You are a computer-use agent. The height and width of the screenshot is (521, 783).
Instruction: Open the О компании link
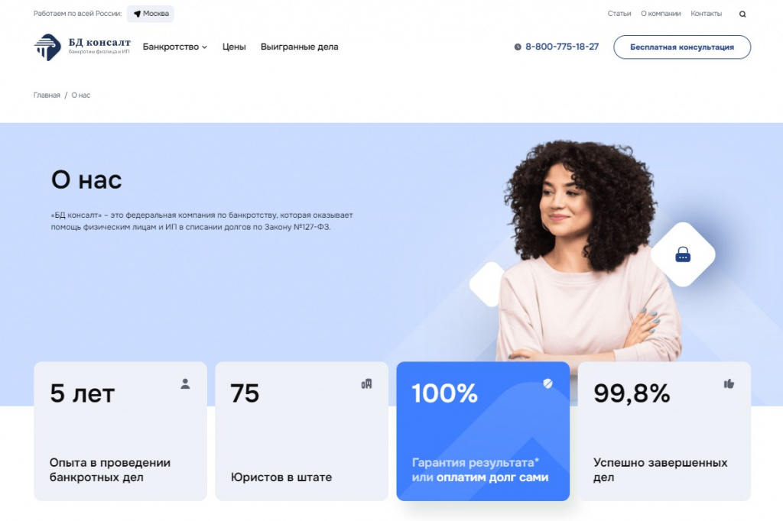[661, 14]
